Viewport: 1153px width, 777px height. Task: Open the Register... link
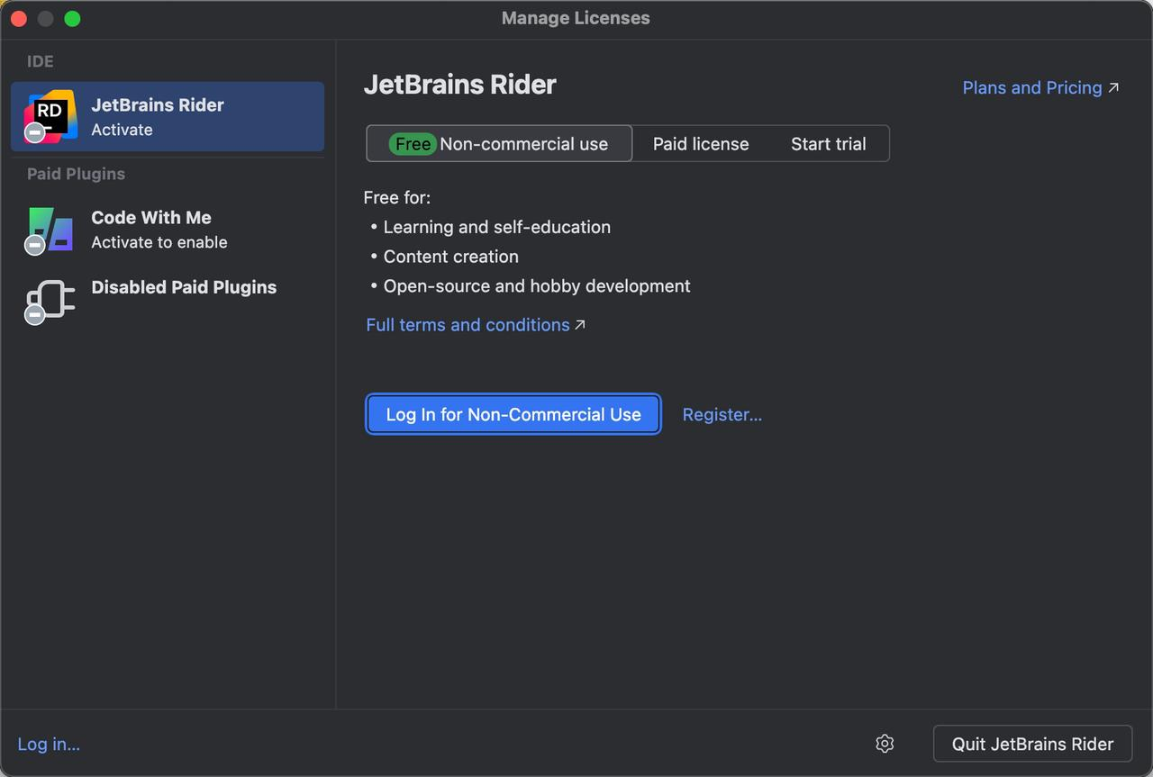[722, 415]
